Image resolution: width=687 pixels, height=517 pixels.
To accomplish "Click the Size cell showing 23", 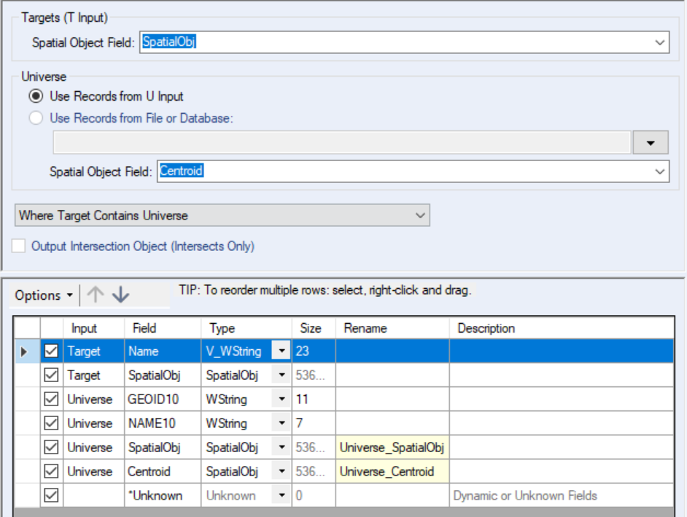I will 314,351.
